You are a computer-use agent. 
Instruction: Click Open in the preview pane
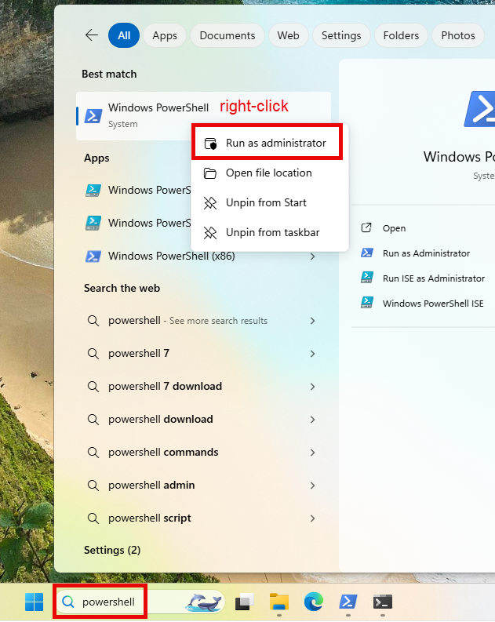tap(394, 228)
